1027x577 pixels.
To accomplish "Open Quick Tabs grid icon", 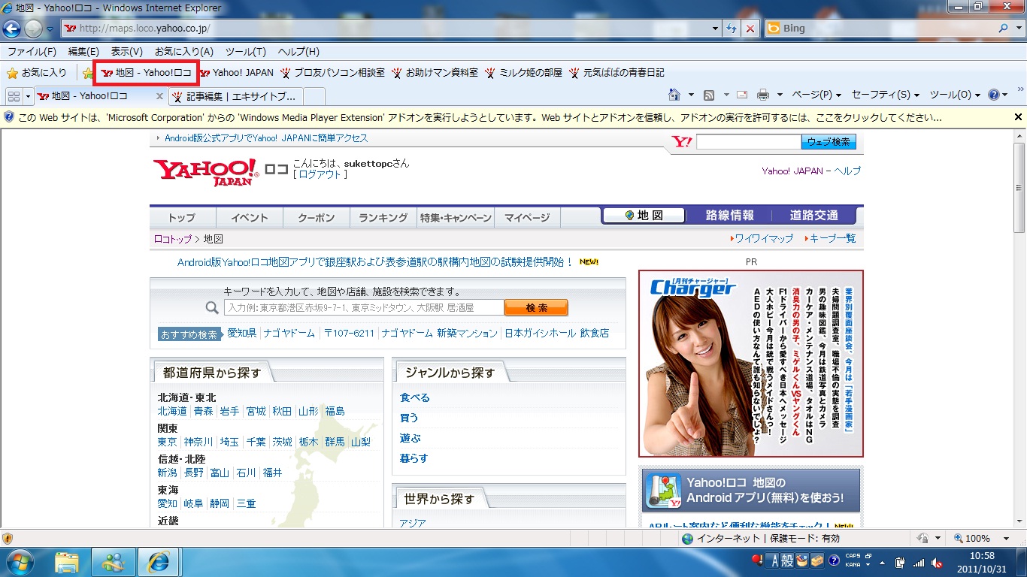I will (14, 95).
